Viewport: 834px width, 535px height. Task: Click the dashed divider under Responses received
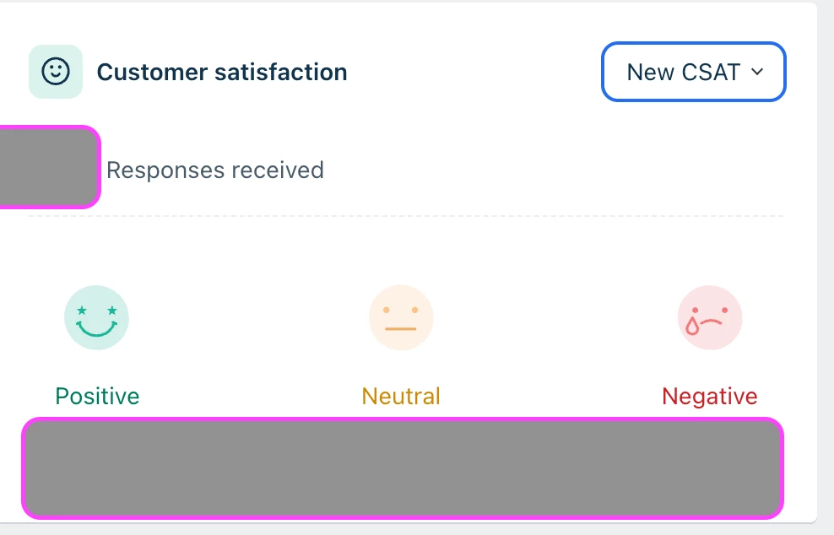point(406,216)
